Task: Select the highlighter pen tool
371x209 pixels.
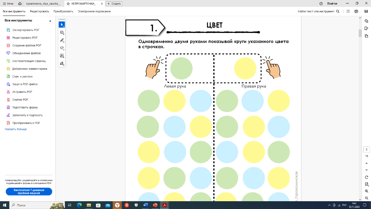Action: [x=62, y=40]
